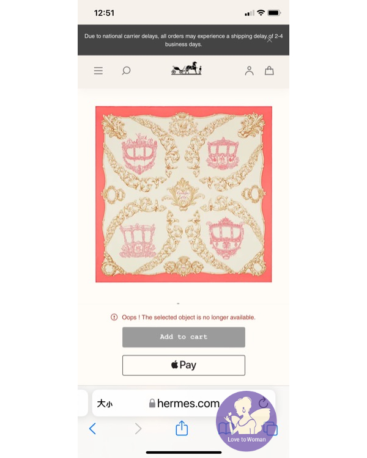Open the Safari bookmarks icon
367x458 pixels.
(x=225, y=429)
